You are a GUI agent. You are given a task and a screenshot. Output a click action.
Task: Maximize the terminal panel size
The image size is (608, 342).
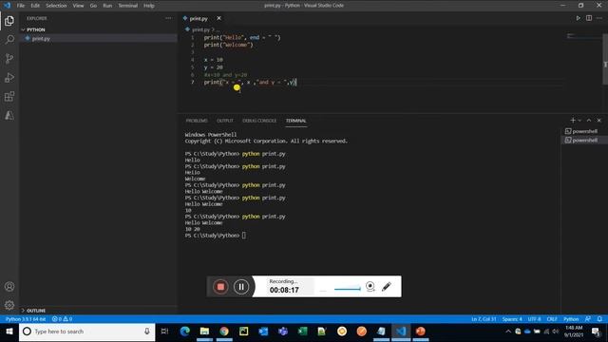[x=589, y=121]
